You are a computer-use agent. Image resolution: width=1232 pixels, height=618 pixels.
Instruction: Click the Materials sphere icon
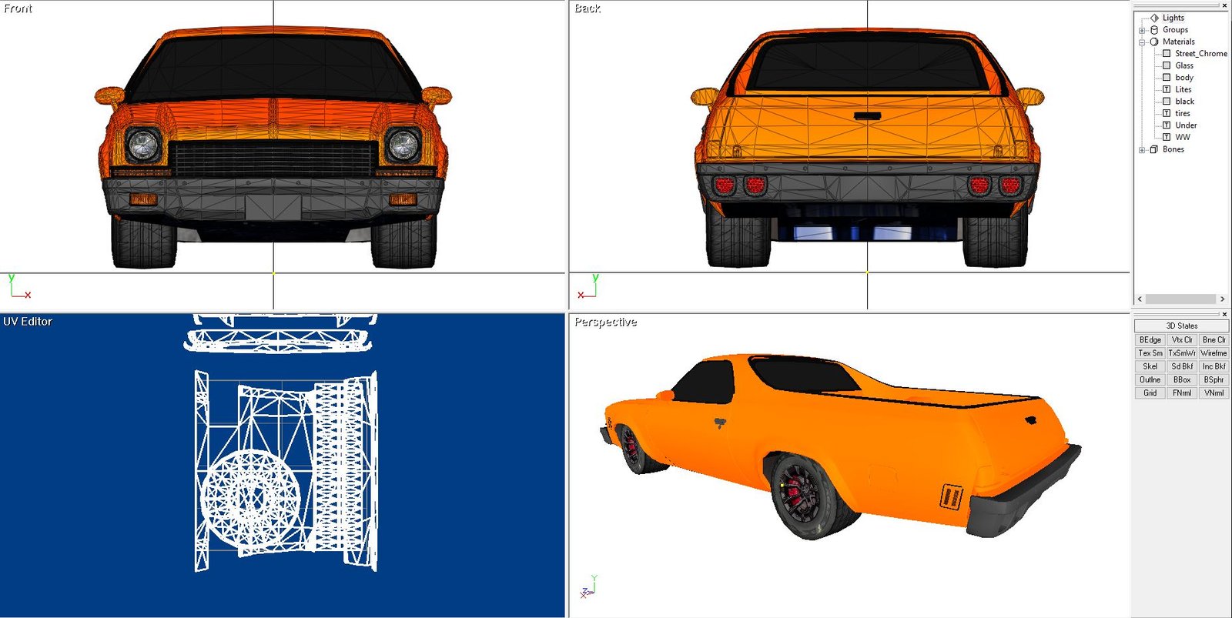1154,42
